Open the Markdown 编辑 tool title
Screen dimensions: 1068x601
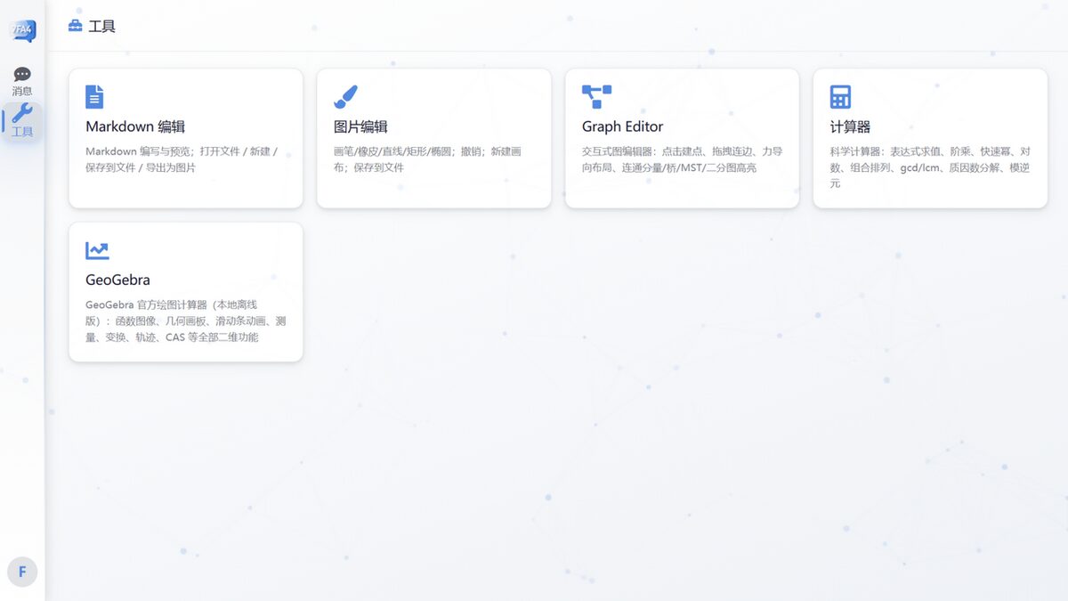click(135, 126)
